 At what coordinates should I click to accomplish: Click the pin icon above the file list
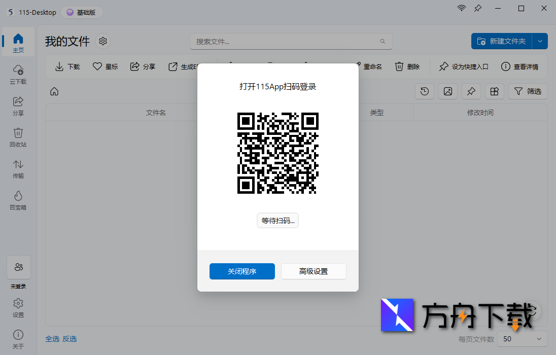471,91
